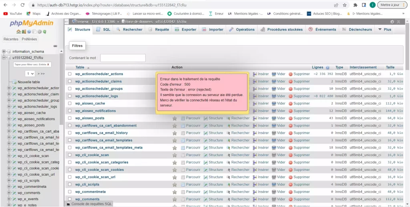Click Parcourir for wp_cli_cookie_scan_url
The width and height of the screenshot is (410, 207).
(191, 177)
